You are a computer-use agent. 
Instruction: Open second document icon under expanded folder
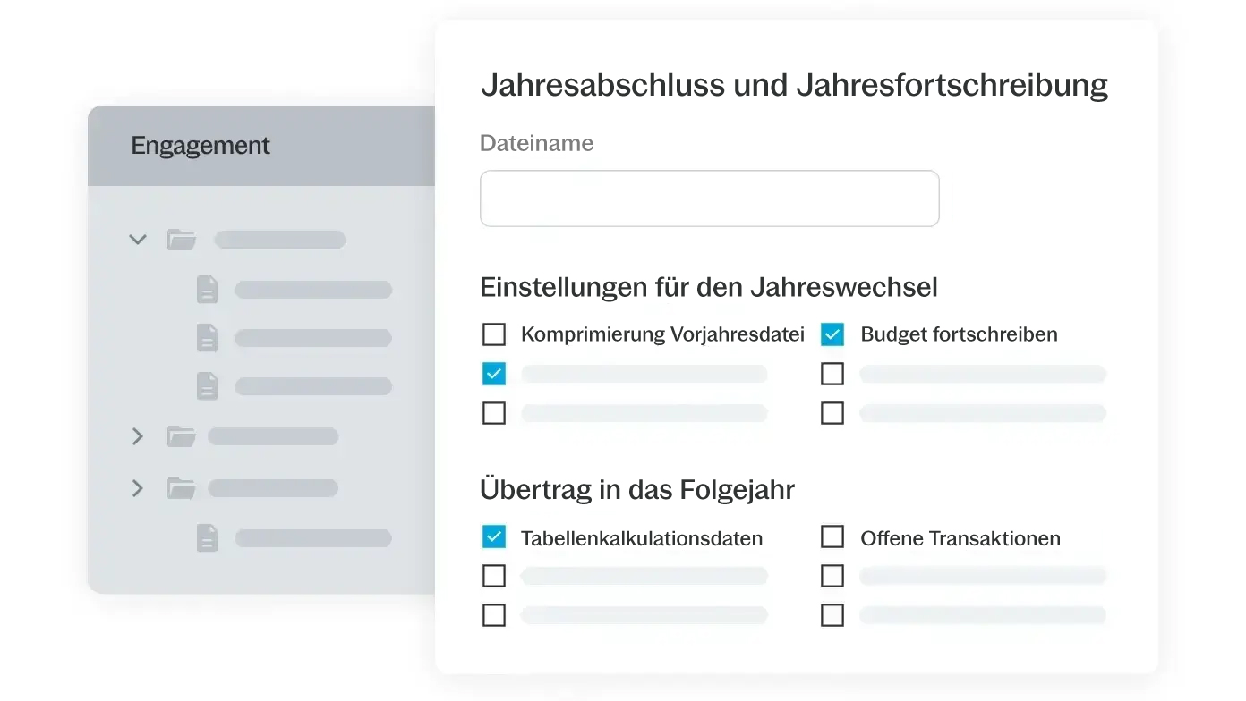coord(207,338)
